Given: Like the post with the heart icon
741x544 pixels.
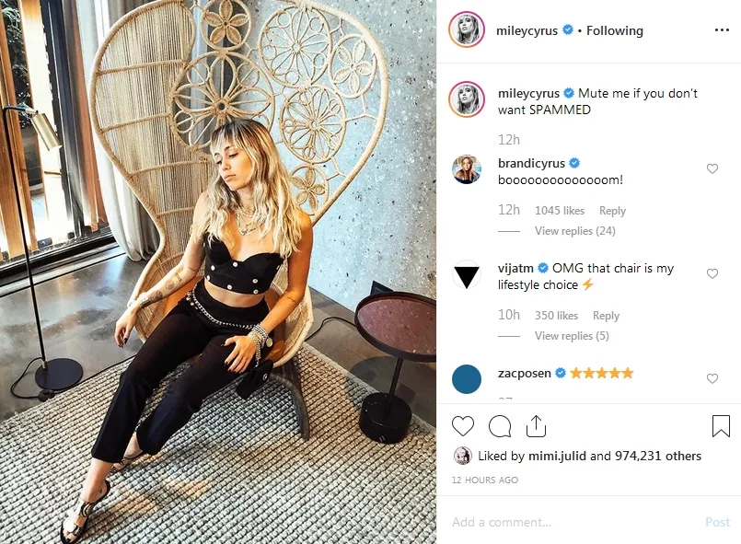Looking at the screenshot, I should point(463,426).
